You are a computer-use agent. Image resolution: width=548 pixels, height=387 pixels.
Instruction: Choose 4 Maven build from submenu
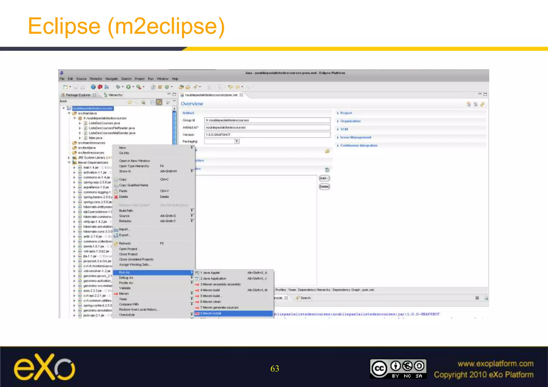233,290
